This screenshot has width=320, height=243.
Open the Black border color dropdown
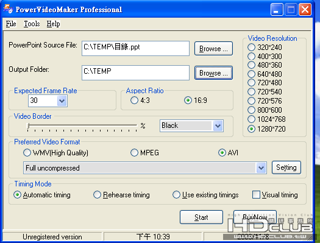coord(218,126)
